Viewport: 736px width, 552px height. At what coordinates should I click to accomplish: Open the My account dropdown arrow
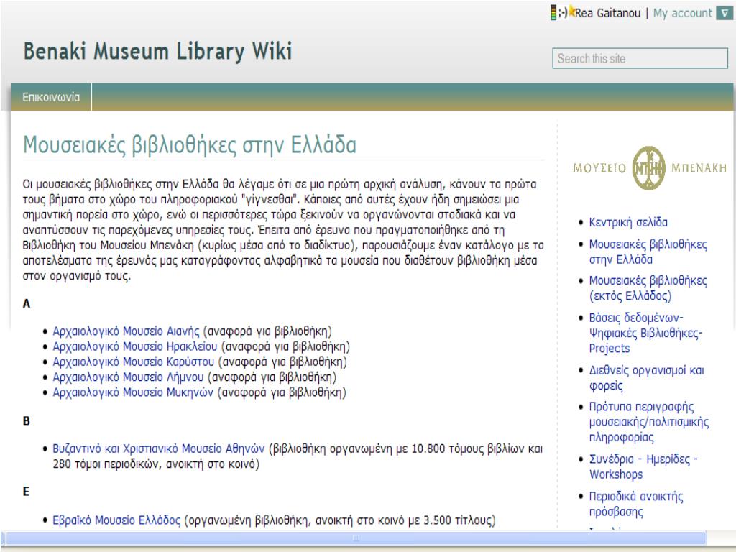pos(724,13)
